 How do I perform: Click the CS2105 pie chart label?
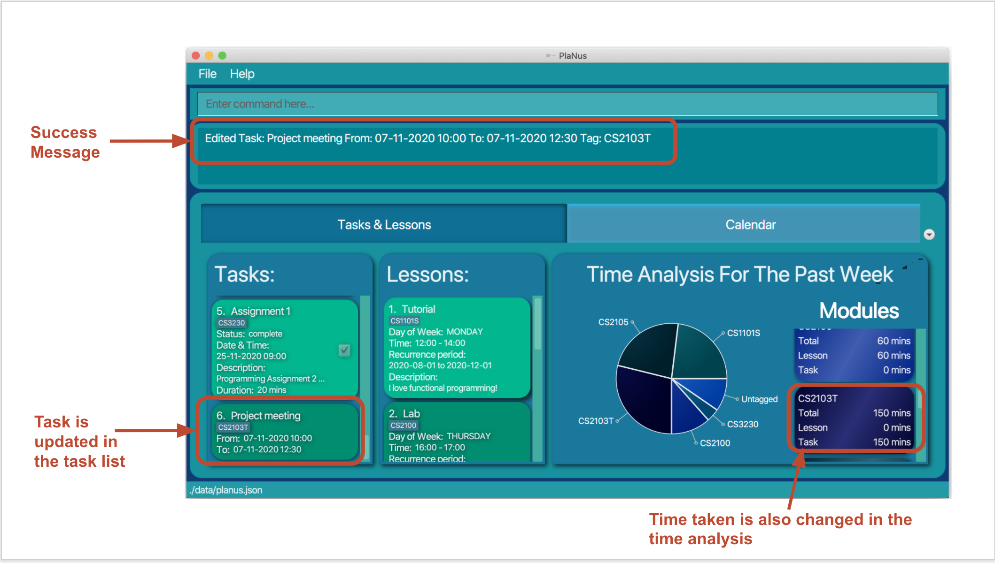613,322
